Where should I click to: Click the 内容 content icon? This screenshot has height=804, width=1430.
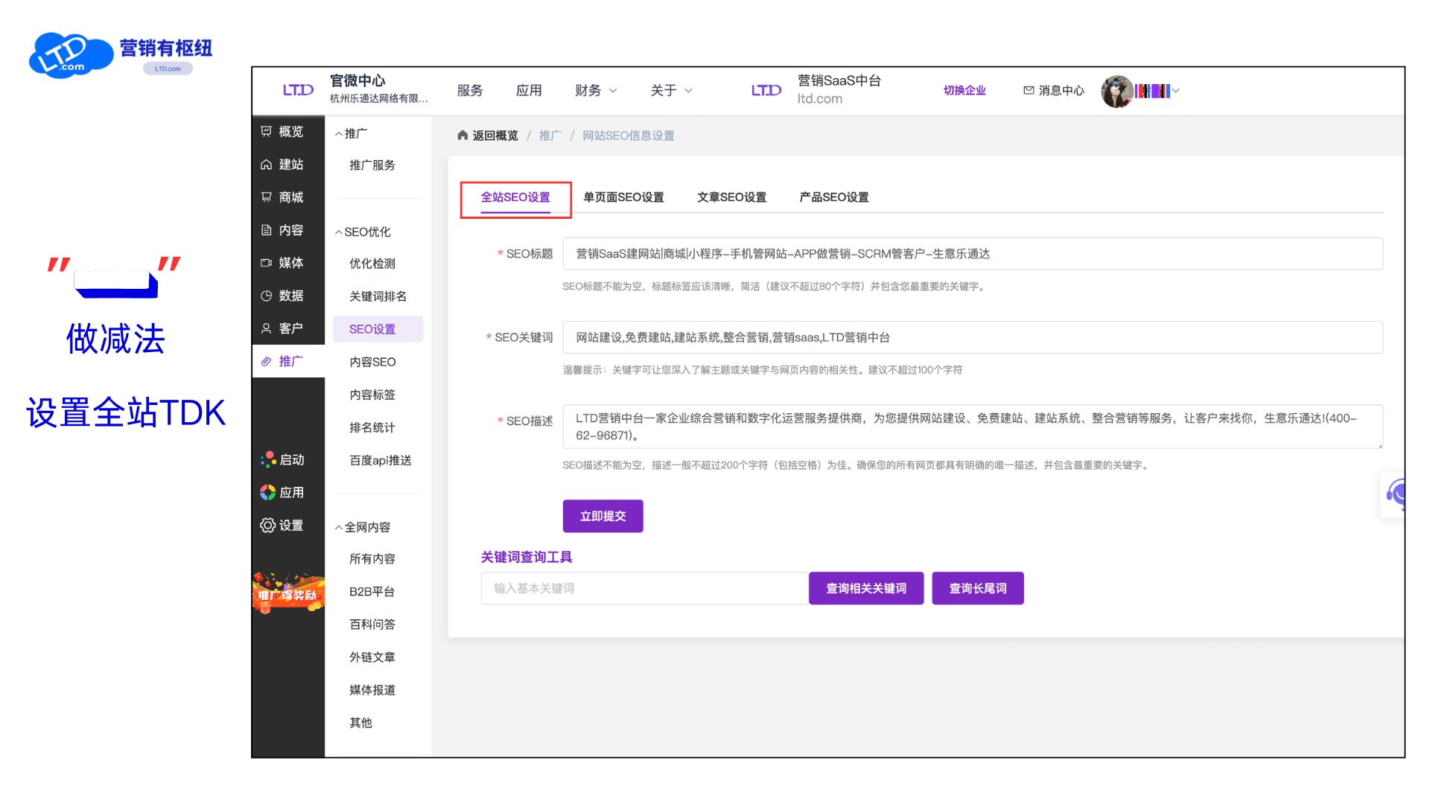pos(283,230)
